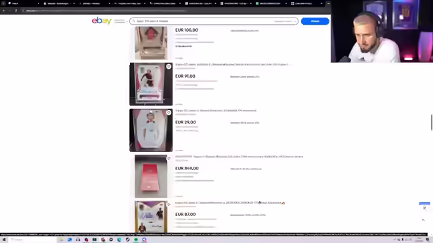Click the EUR 29,00 price text
The width and height of the screenshot is (433, 243).
pyautogui.click(x=185, y=122)
